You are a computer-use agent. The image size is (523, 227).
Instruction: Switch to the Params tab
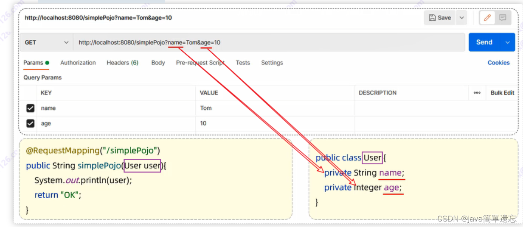pos(36,63)
